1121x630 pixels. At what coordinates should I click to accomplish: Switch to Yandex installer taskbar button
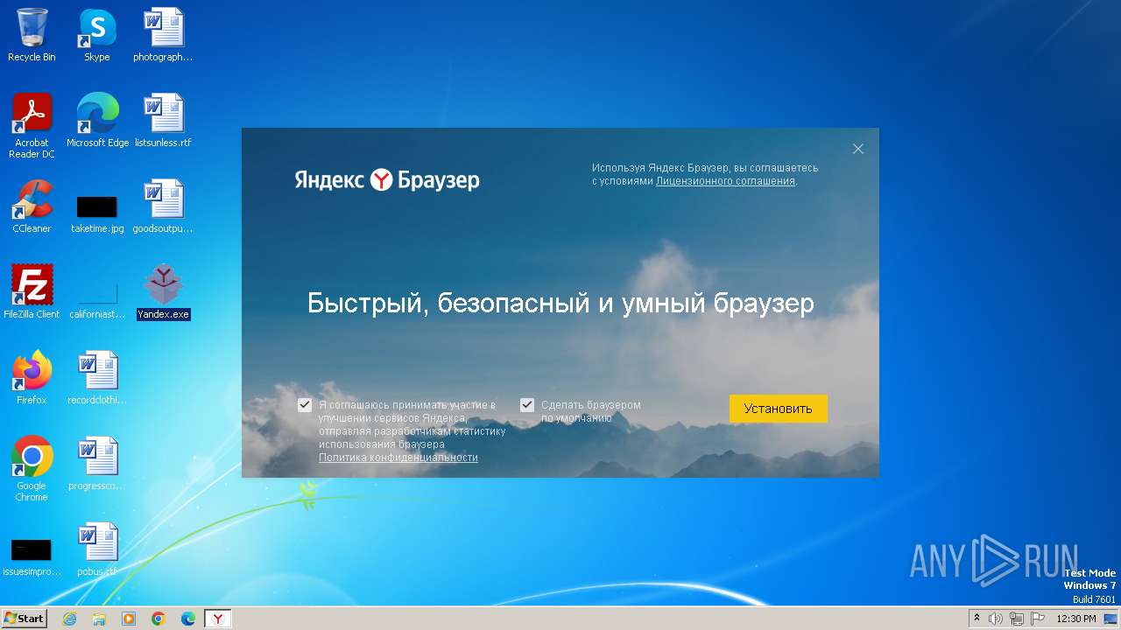tap(218, 619)
